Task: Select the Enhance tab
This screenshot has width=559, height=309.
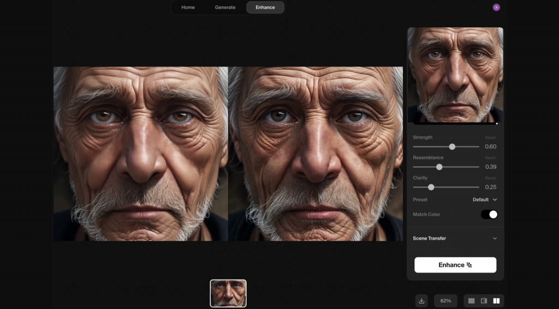Action: (x=265, y=8)
